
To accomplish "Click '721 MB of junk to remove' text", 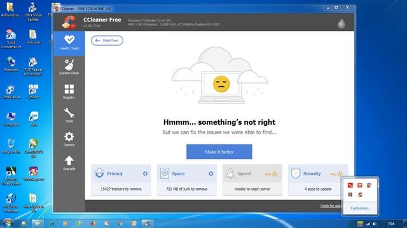I will click(x=186, y=189).
